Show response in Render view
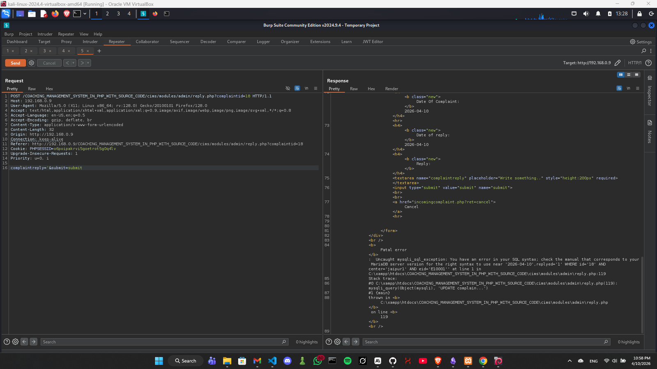This screenshot has height=369, width=657. [391, 89]
